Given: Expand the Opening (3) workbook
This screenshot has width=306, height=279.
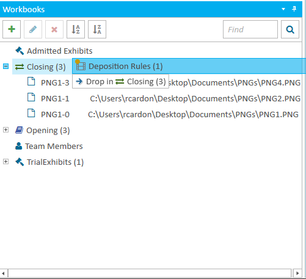Looking at the screenshot, I should pyautogui.click(x=6, y=130).
